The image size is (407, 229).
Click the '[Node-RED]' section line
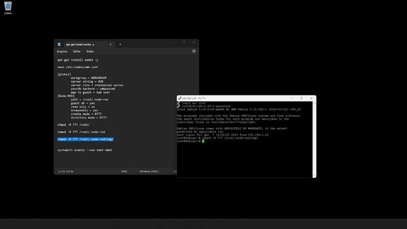(x=66, y=96)
